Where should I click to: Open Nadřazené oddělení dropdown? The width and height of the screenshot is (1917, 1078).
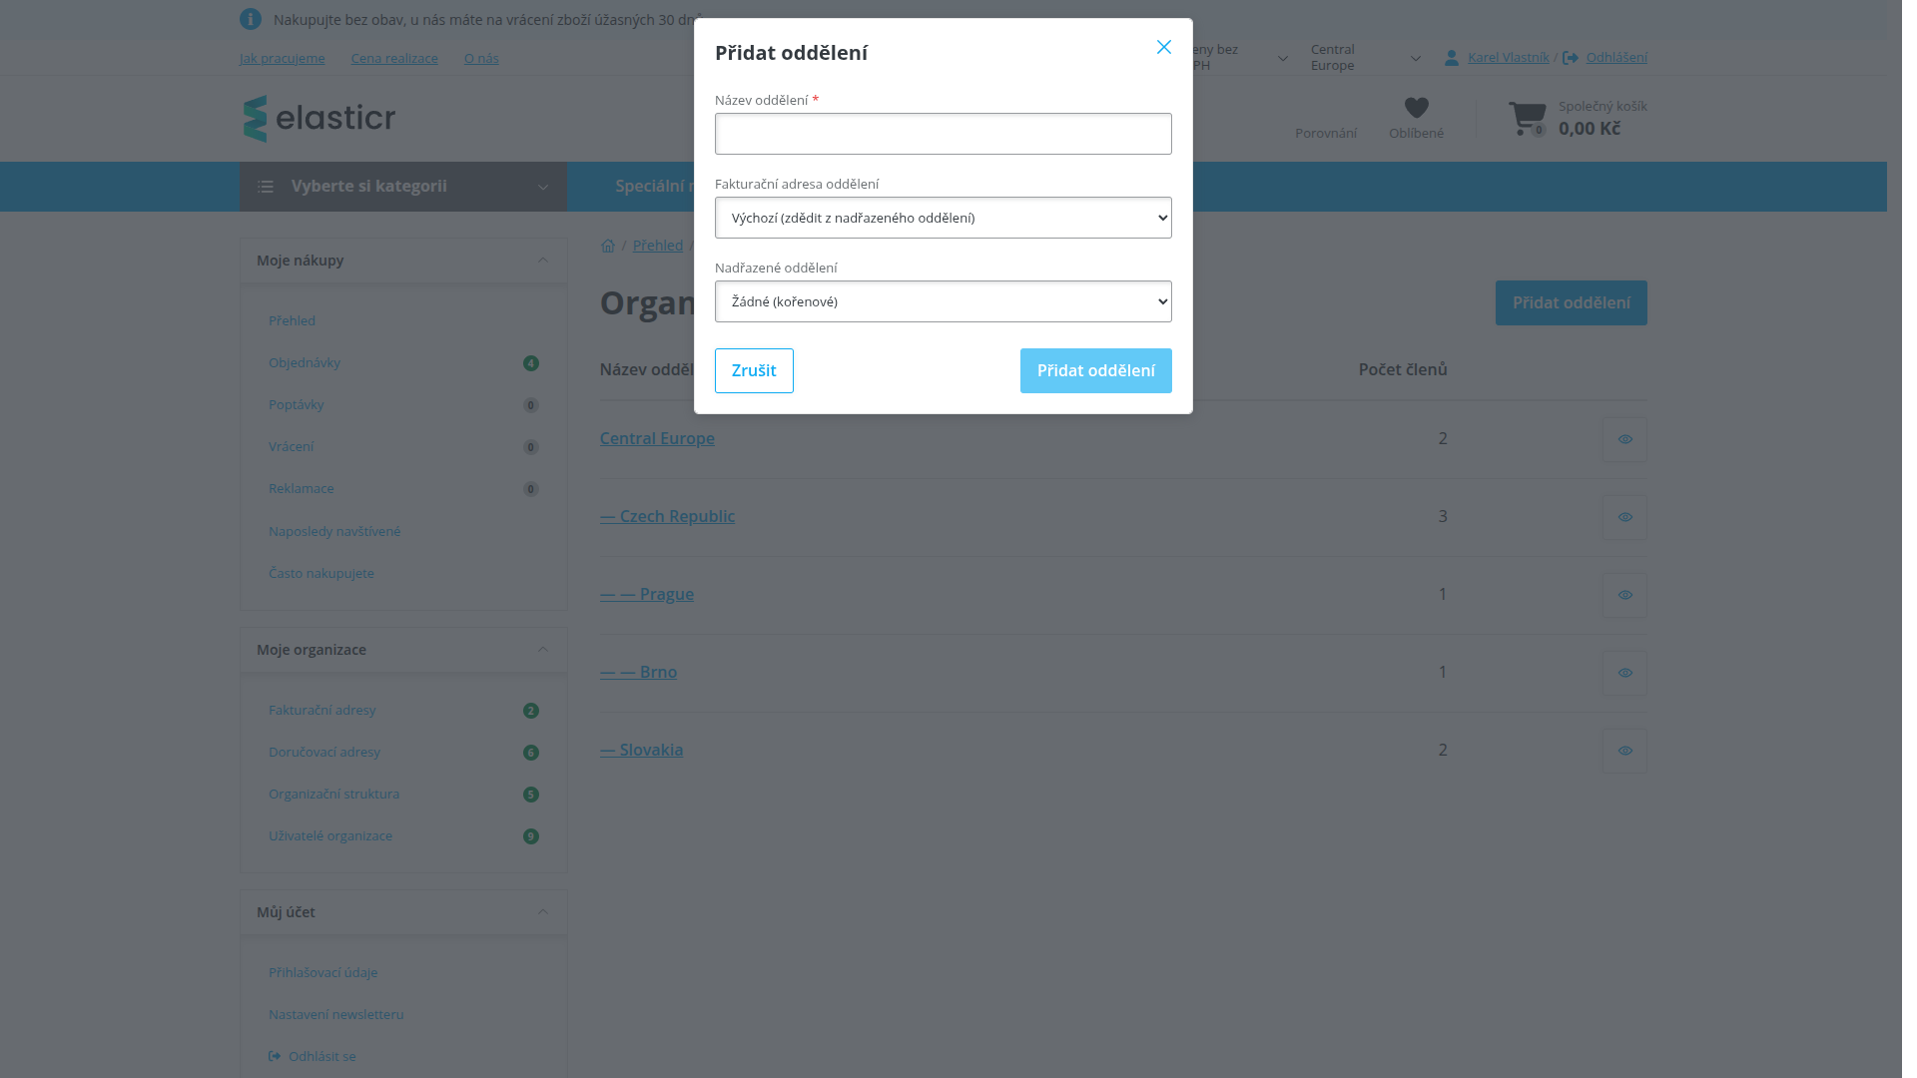pyautogui.click(x=943, y=301)
